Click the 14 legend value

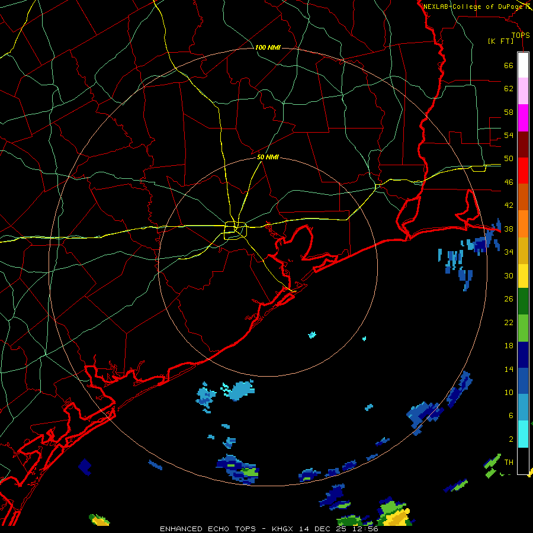[509, 369]
